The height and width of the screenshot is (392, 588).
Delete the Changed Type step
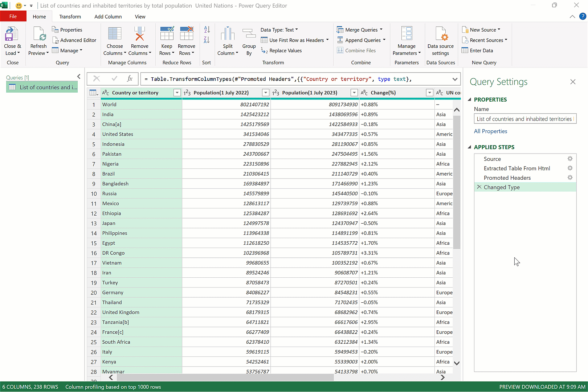coord(479,187)
